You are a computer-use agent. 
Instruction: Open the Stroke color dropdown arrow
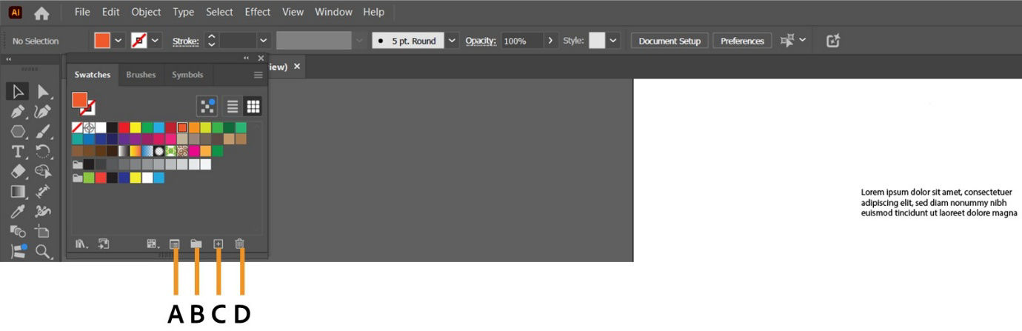[x=156, y=41]
